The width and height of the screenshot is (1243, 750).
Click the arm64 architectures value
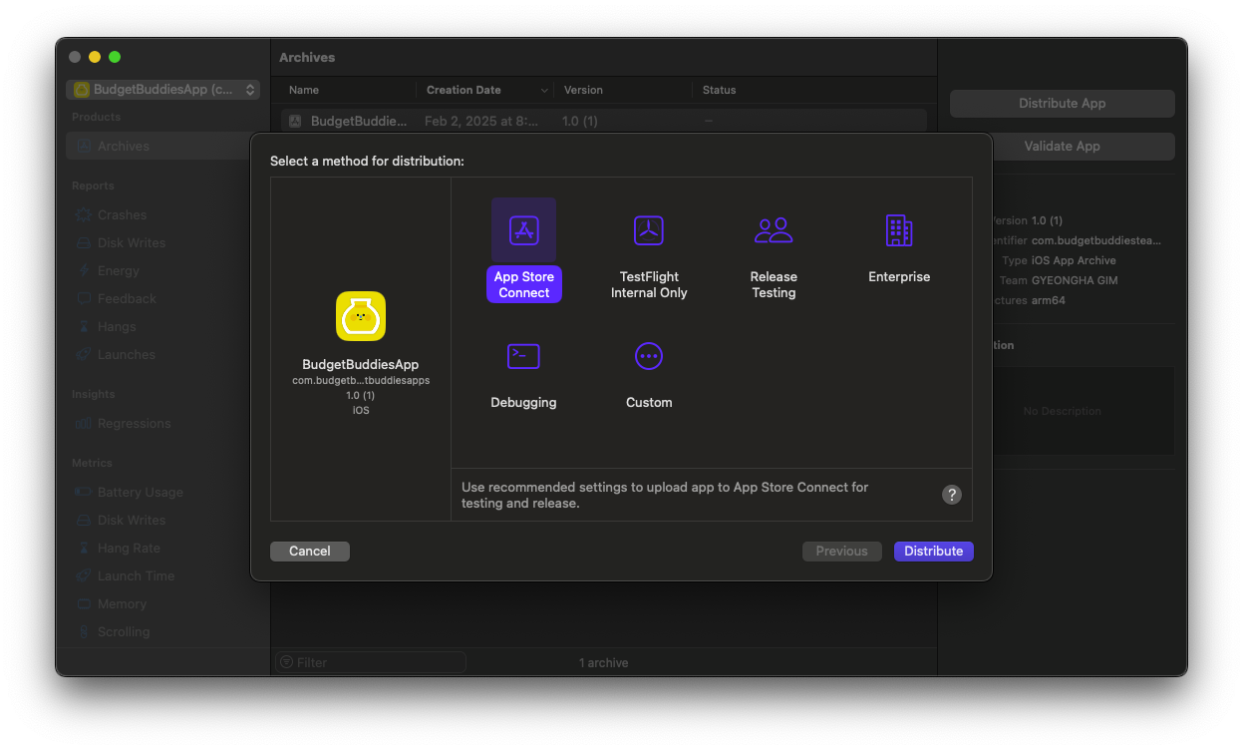click(x=1049, y=301)
